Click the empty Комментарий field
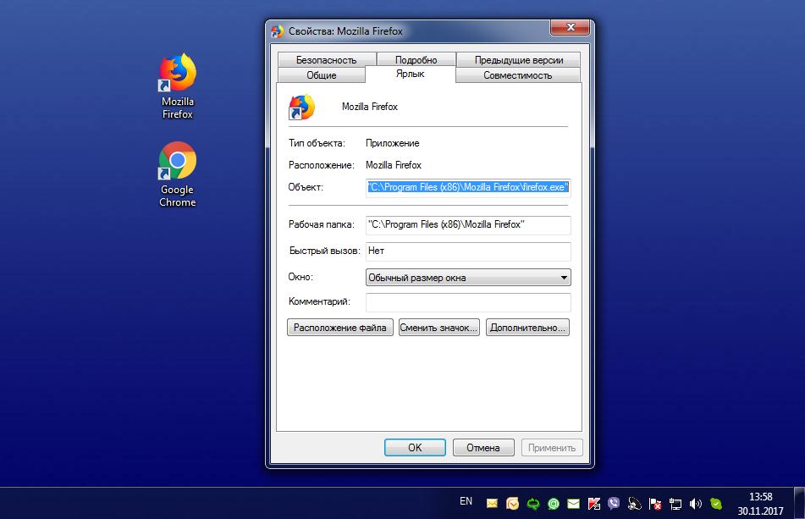This screenshot has width=805, height=519. click(468, 302)
